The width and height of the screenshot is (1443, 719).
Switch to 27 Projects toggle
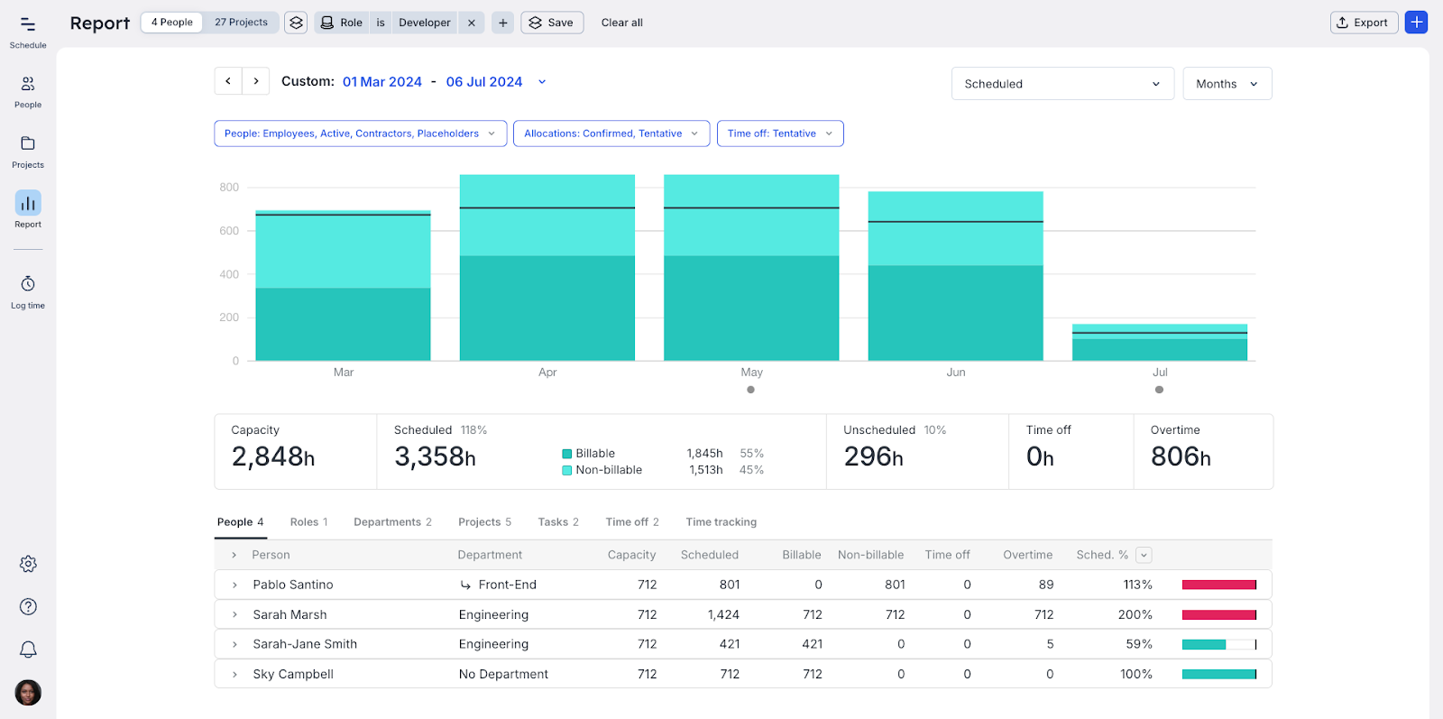(241, 23)
